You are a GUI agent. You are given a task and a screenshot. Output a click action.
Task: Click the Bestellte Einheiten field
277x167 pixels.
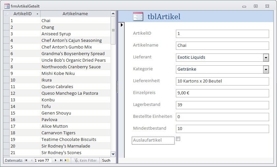pos(222,117)
